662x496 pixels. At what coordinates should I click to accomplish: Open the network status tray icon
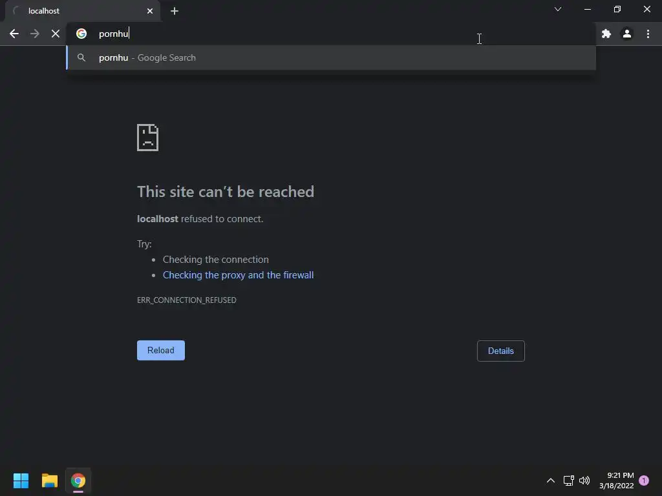click(569, 480)
